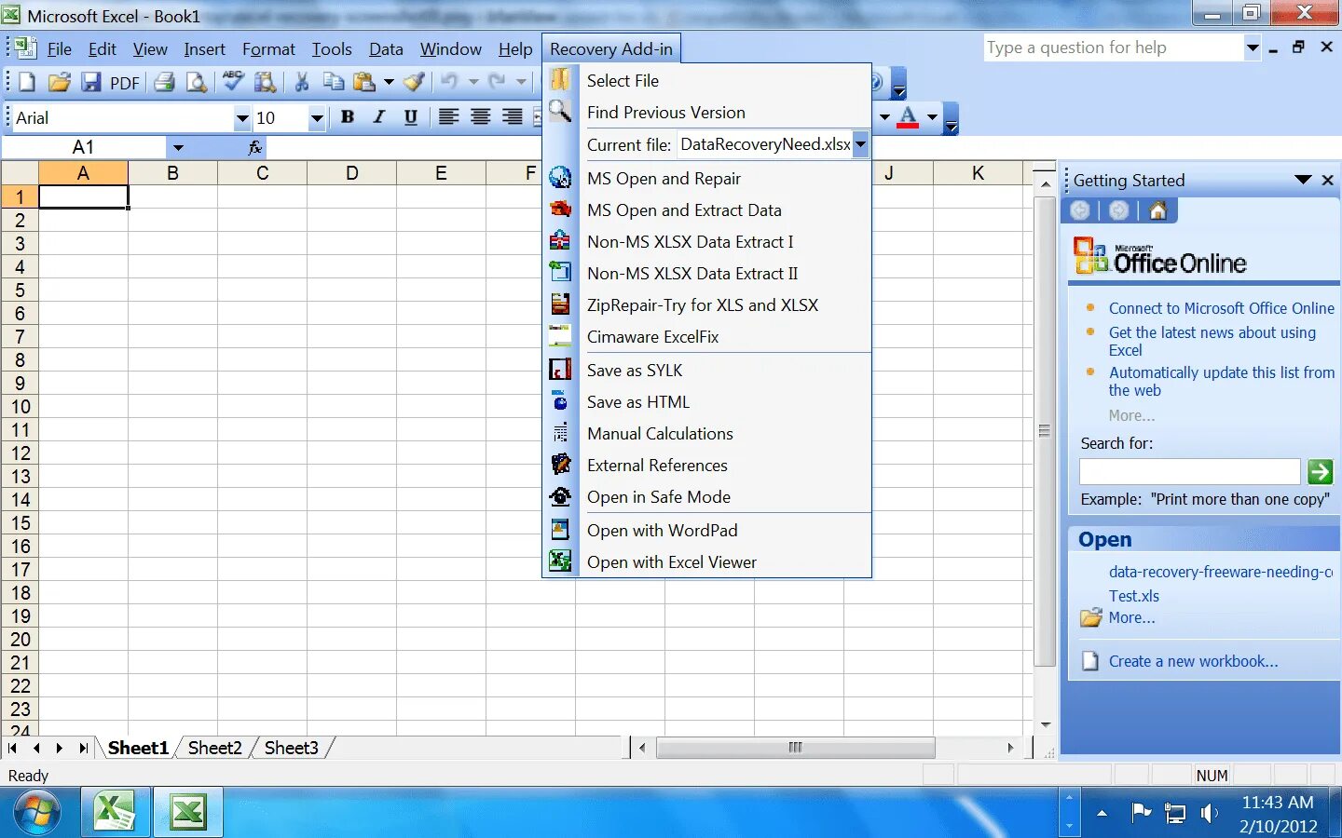Click the volume speaker tray icon
1342x838 pixels.
tap(1209, 814)
